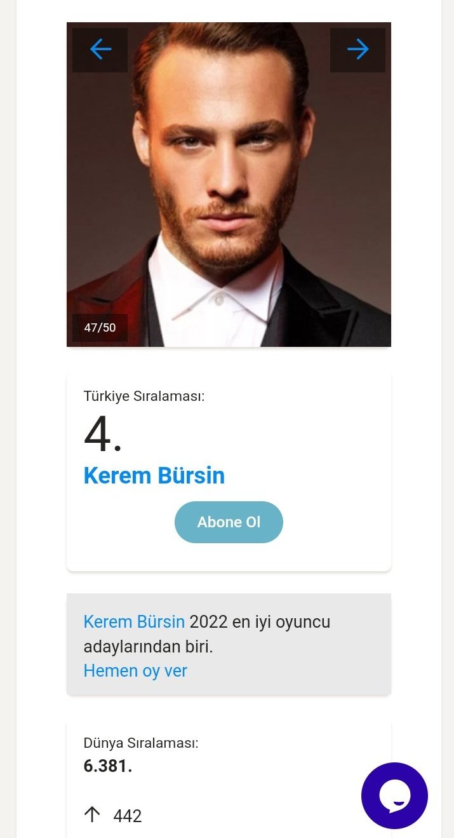
Task: Vote now via Hemen oy ver link
Action: pyautogui.click(x=135, y=671)
